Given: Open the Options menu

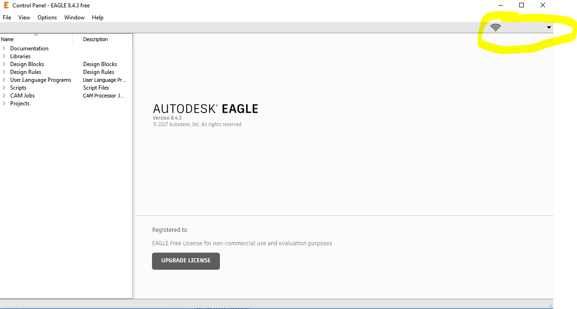Looking at the screenshot, I should 47,18.
